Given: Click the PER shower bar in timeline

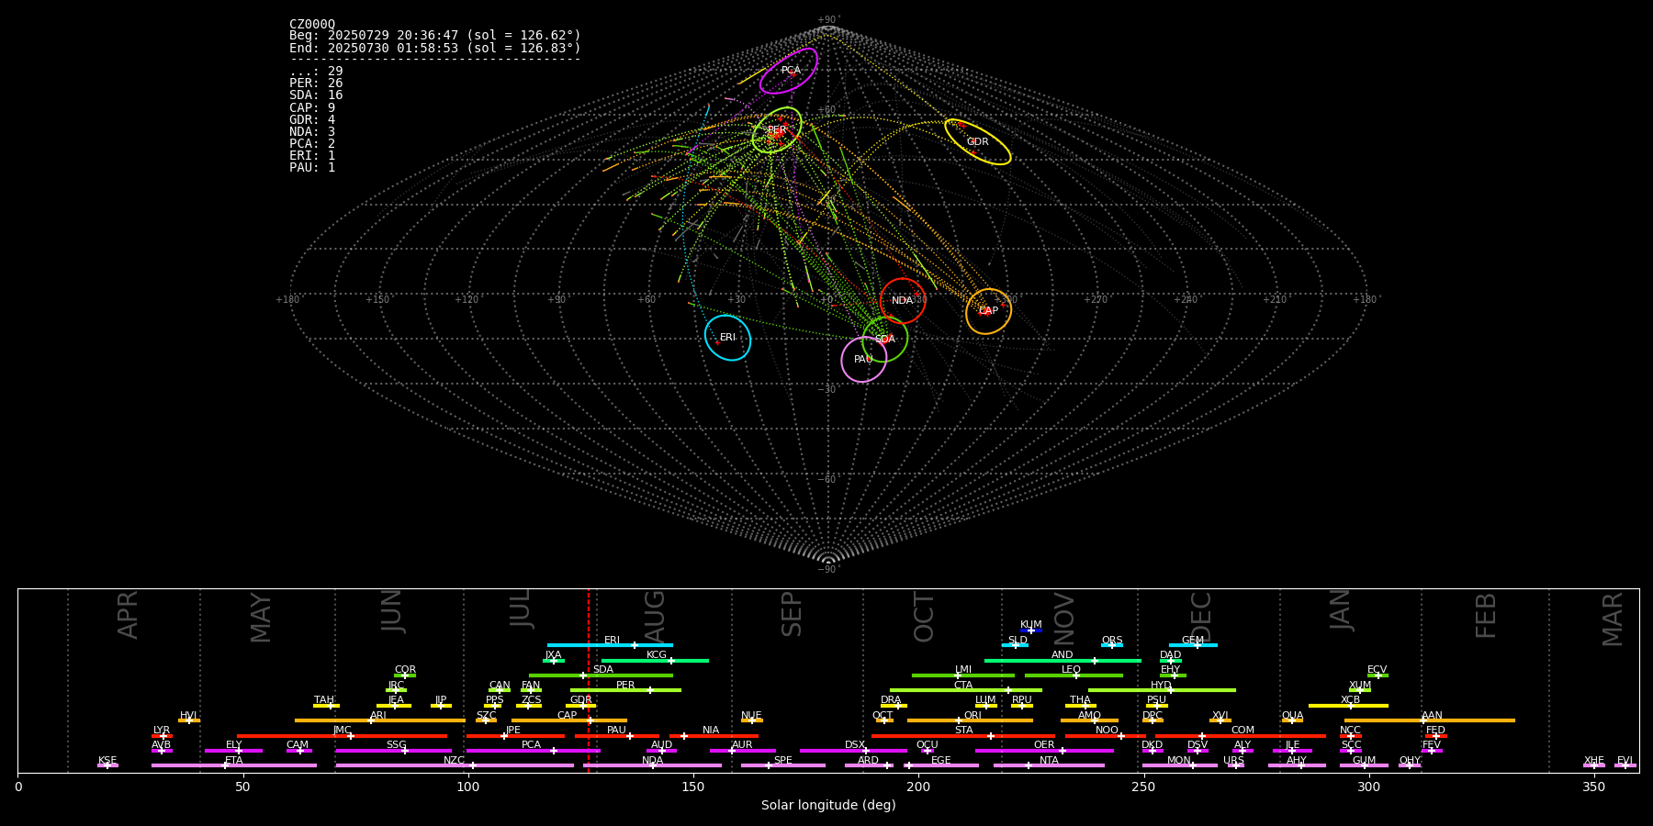Looking at the screenshot, I should (x=625, y=690).
